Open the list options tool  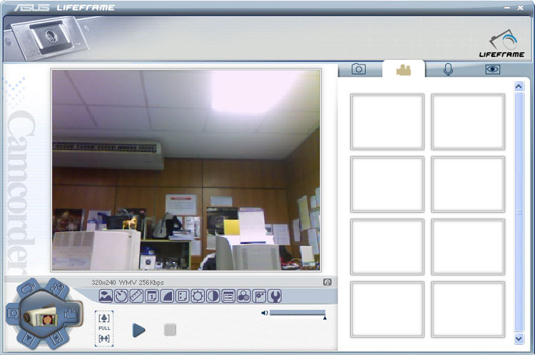tap(228, 296)
